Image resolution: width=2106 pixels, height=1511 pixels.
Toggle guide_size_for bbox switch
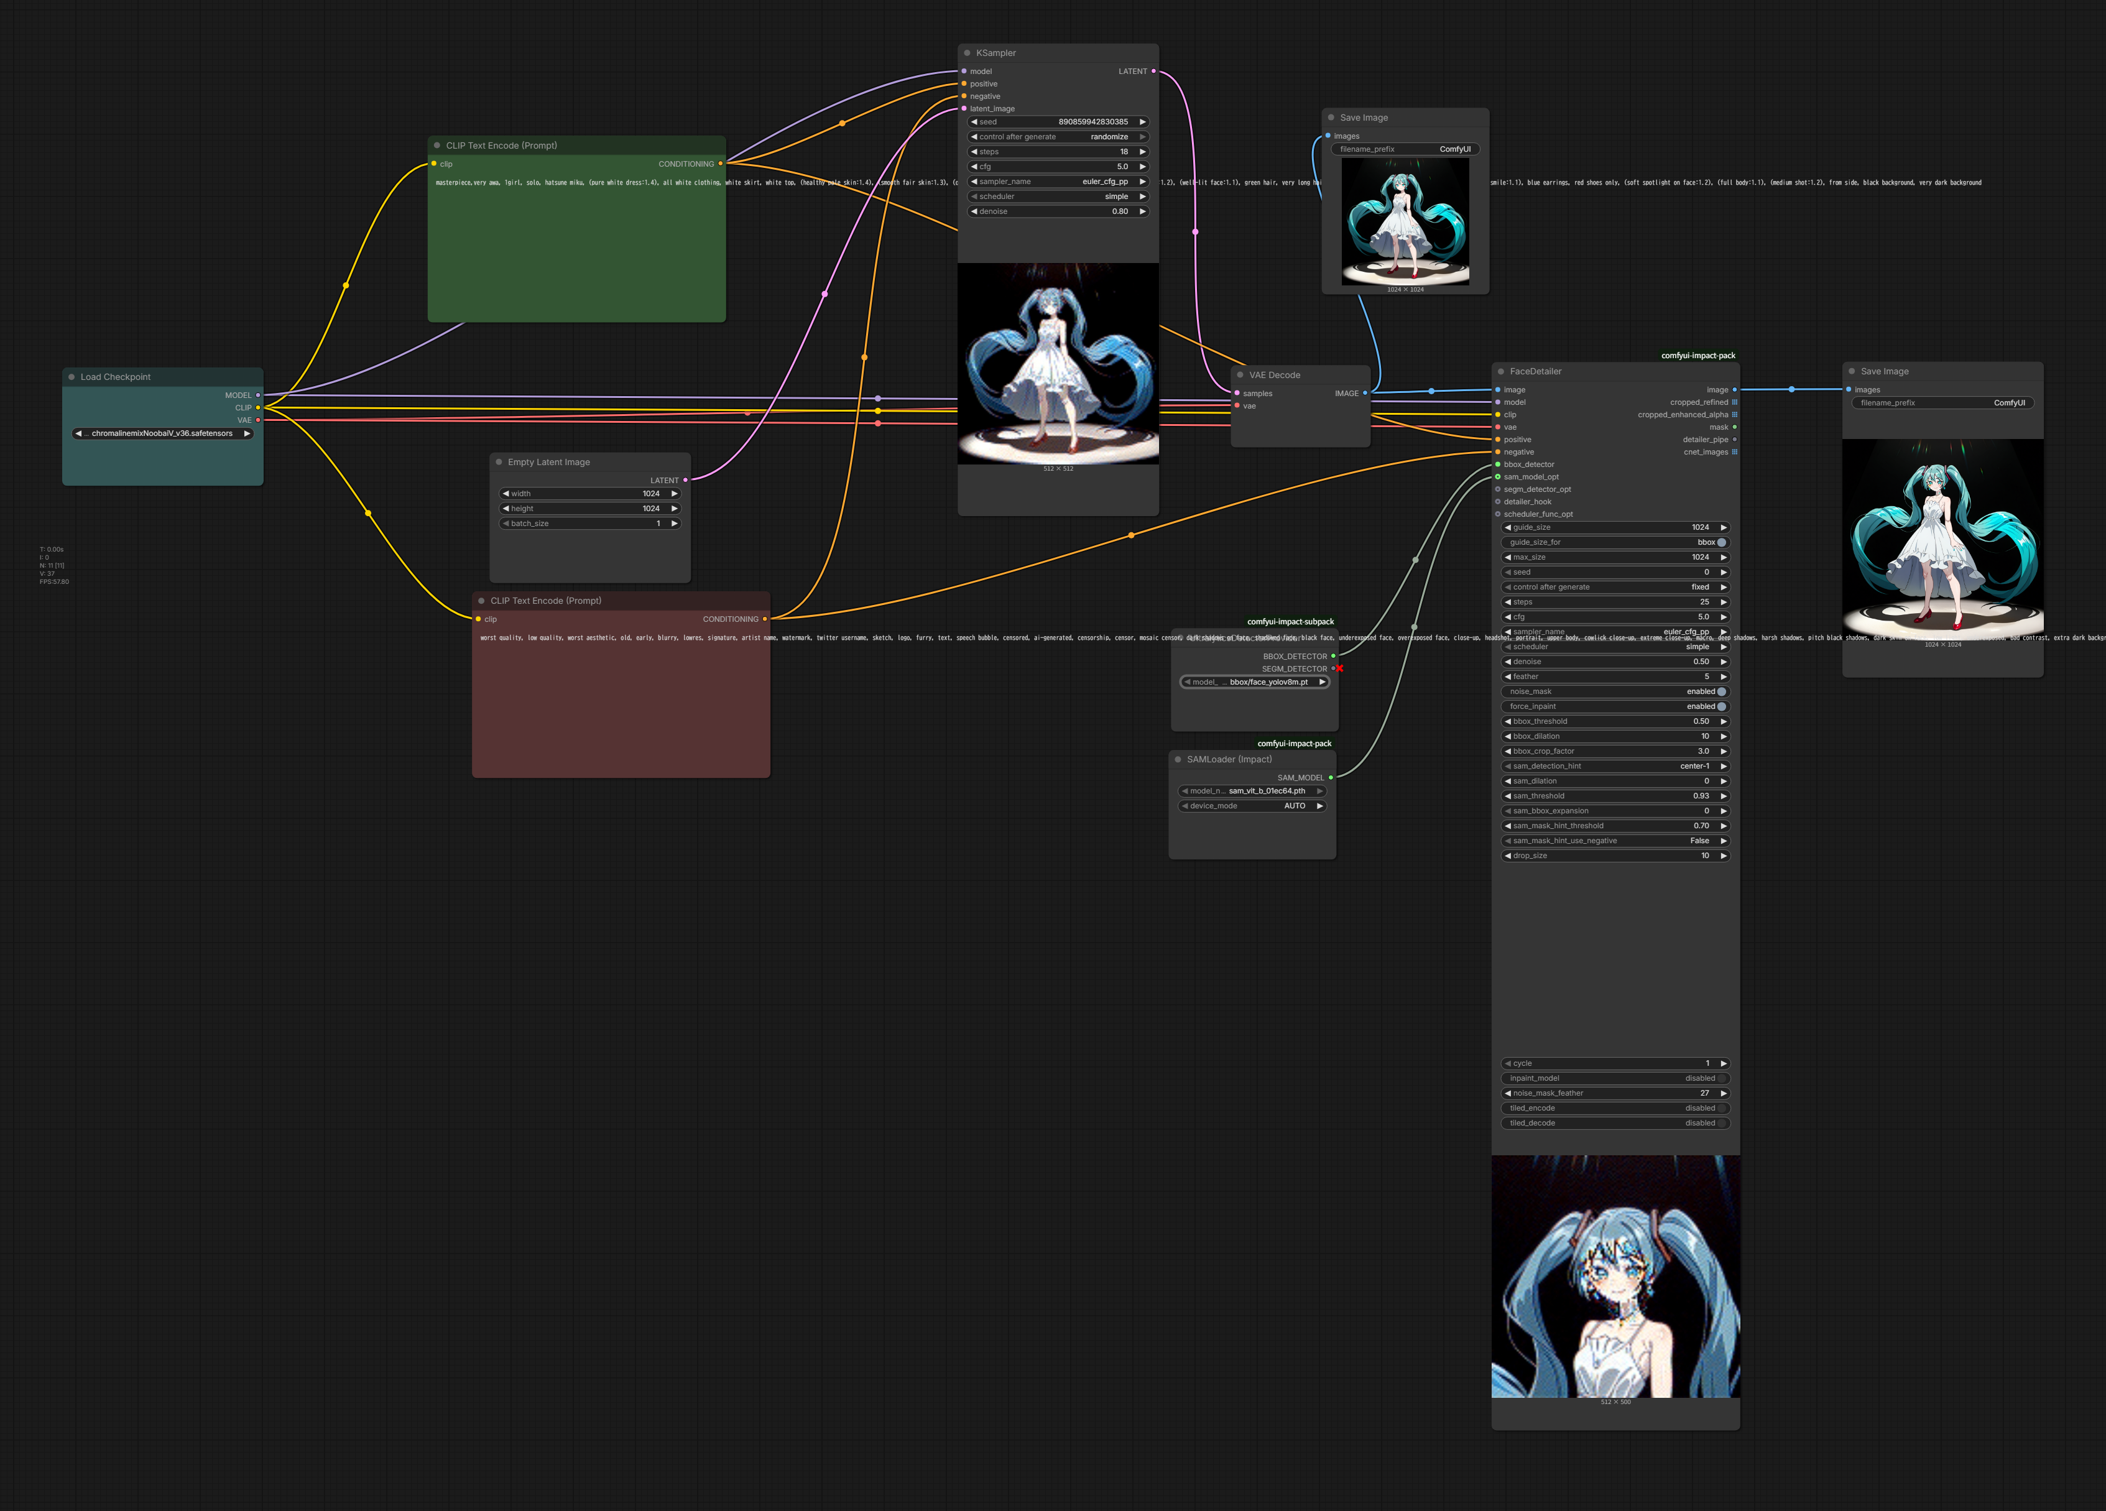point(1720,542)
